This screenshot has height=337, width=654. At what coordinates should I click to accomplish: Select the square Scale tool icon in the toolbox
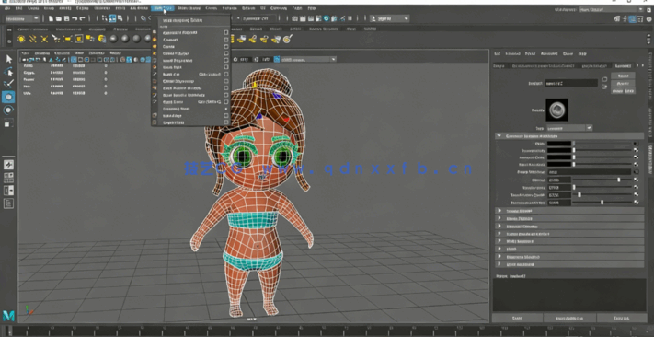(9, 123)
